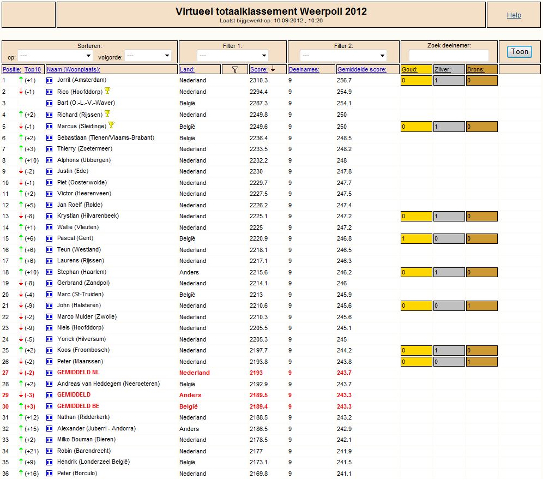Sort by Positie column header
The image size is (543, 479).
point(12,69)
